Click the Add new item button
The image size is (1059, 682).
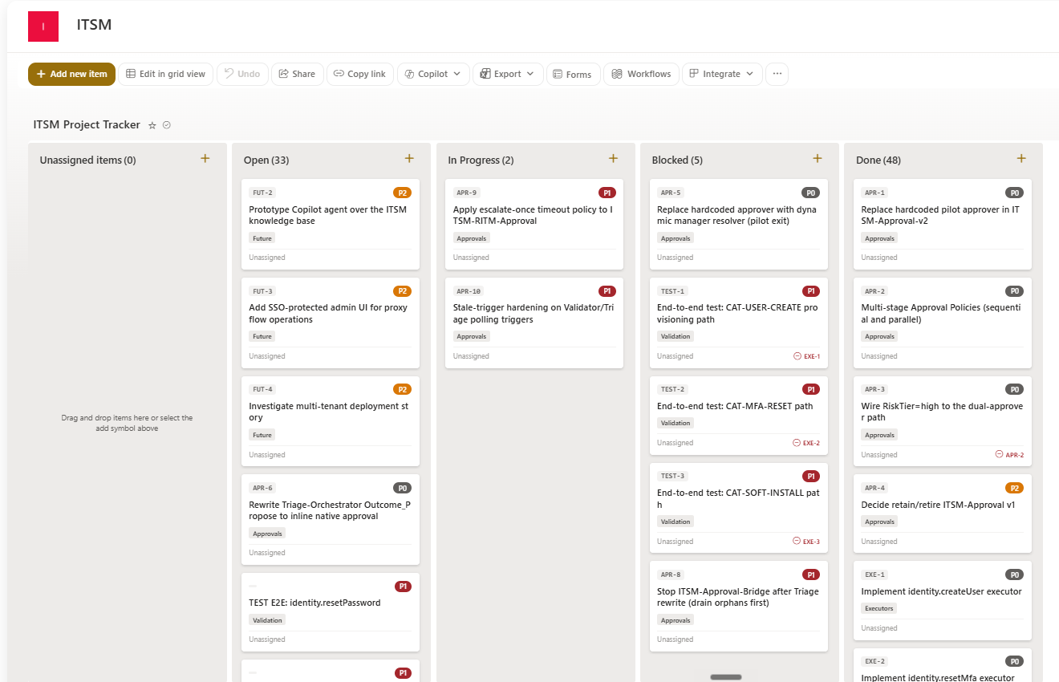coord(71,74)
